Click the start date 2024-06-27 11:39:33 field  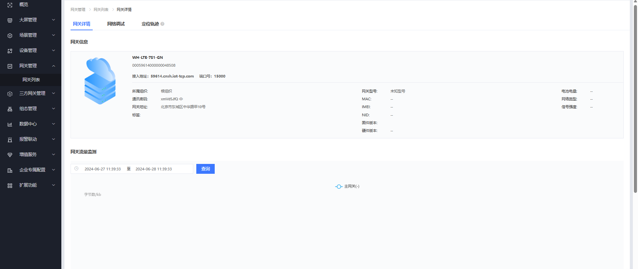coord(103,169)
